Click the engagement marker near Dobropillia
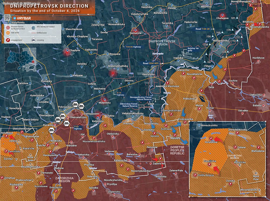Image resolution: width=270 pixels, height=201 pixels. tap(56, 191)
